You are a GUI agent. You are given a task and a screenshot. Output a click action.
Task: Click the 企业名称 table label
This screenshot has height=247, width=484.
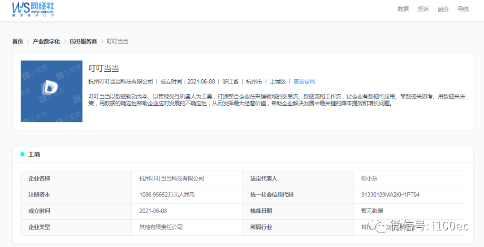39,178
